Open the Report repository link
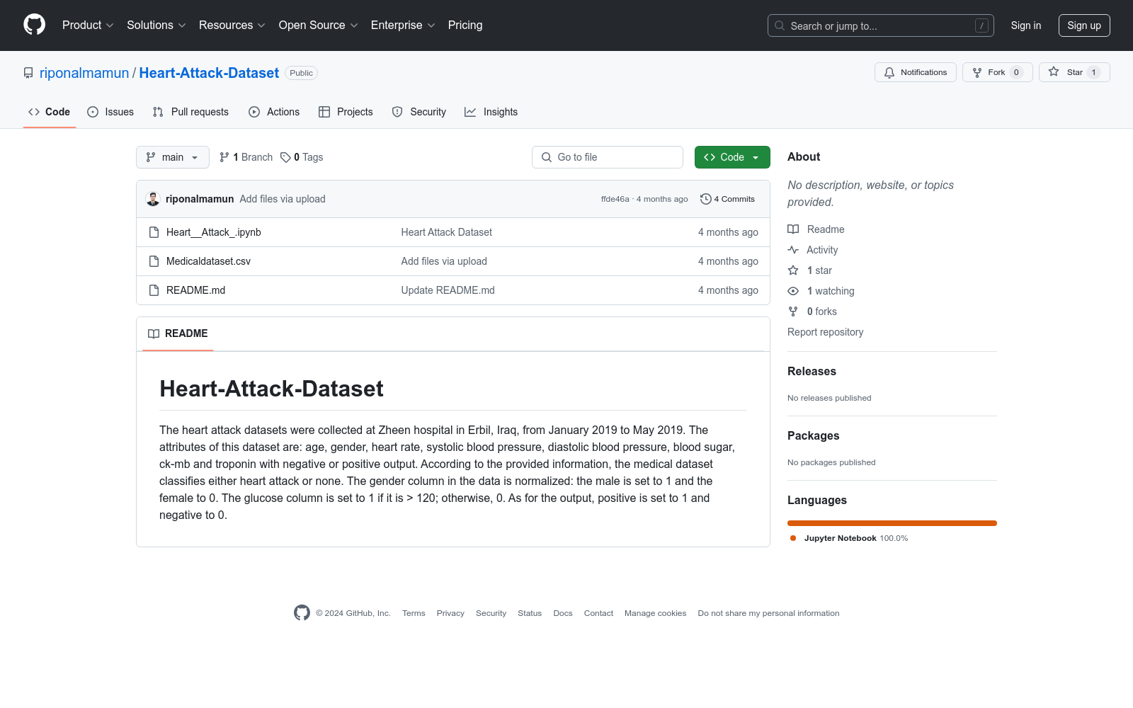Screen dimensions: 1133x708 point(825,332)
